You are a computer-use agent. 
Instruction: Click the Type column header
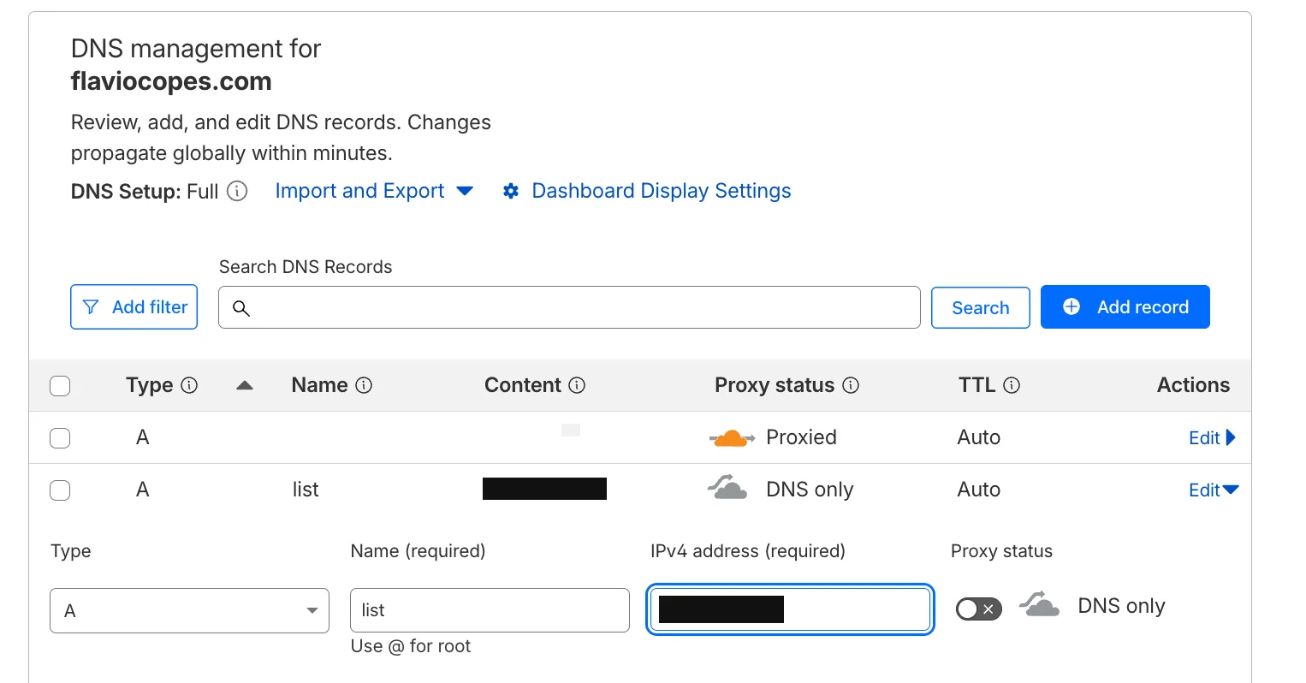click(x=150, y=385)
